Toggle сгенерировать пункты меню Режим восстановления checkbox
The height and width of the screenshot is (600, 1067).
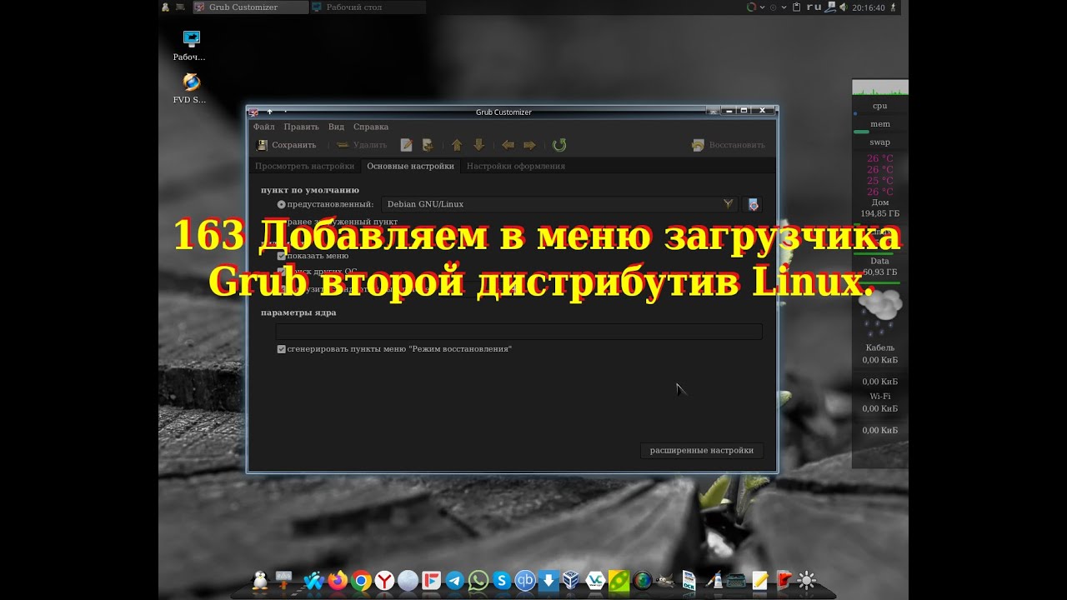(x=282, y=349)
